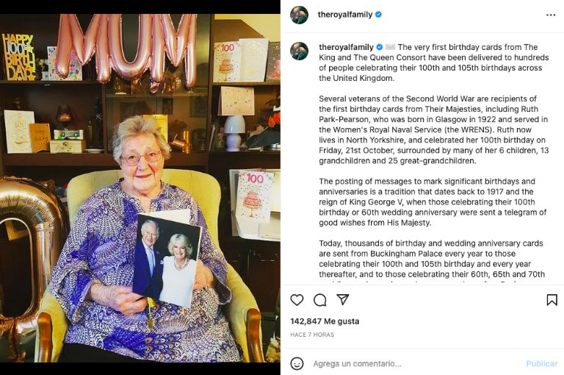The image size is (564, 375).
Task: Share post using paper plane icon
Action: pos(342,300)
